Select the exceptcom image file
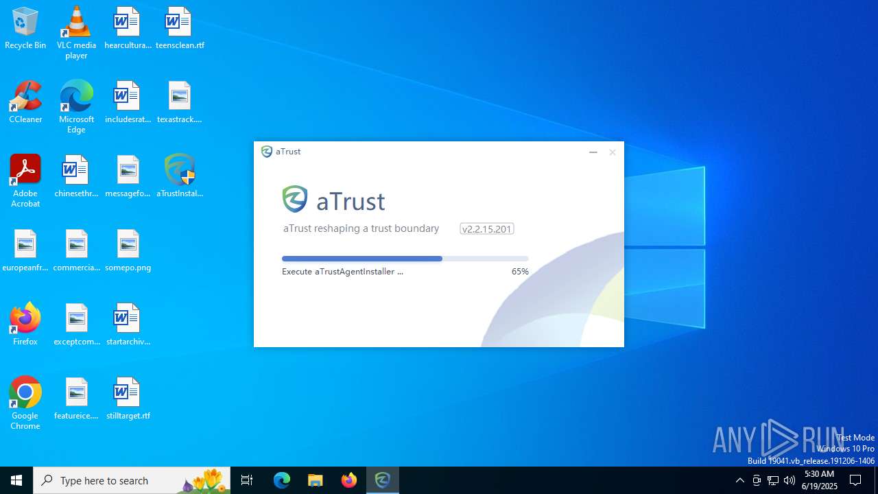 [x=76, y=325]
